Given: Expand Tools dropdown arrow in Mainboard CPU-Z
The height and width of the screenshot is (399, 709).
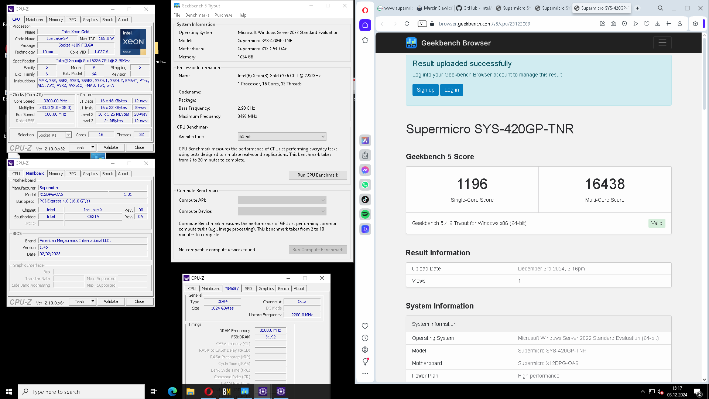Looking at the screenshot, I should (93, 301).
